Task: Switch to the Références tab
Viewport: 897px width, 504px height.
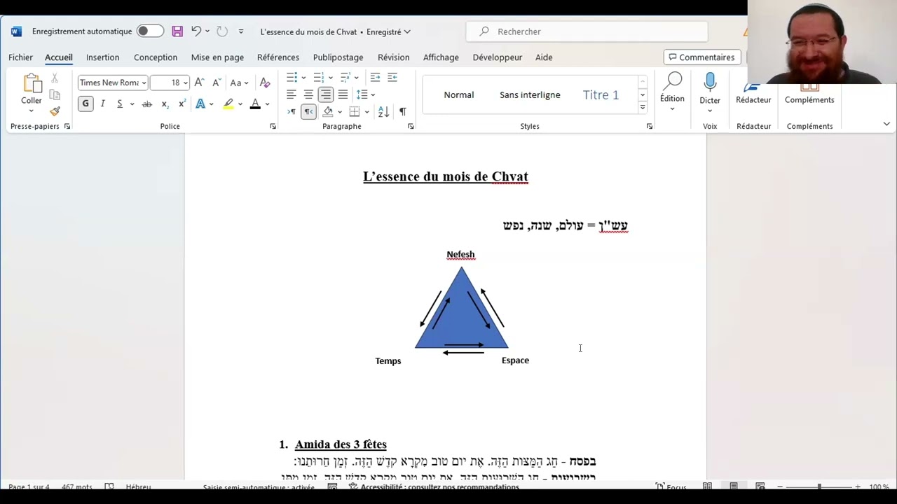Action: tap(278, 57)
